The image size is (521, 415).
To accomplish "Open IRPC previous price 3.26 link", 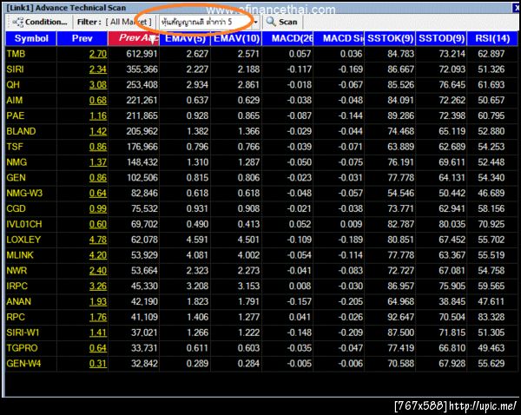I will pos(98,287).
